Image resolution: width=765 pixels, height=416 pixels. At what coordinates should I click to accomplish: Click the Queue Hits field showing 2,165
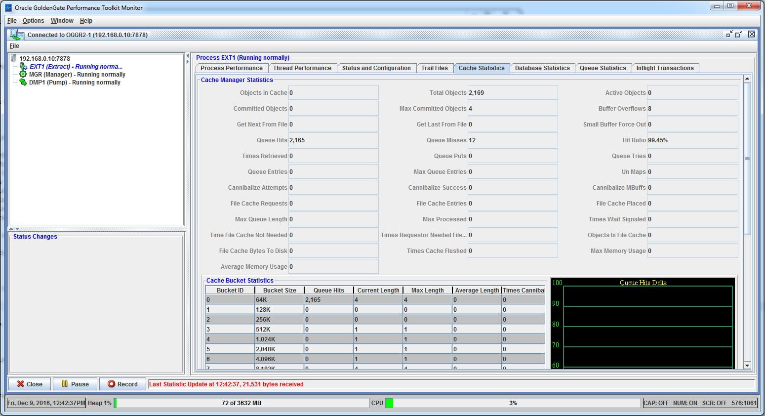coord(333,140)
